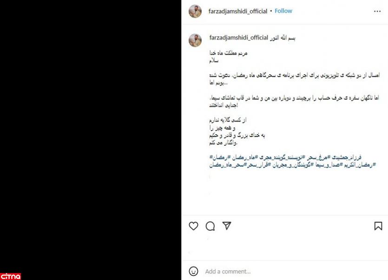The image size is (388, 280).
Task: Open the #گویندگان_و_مجریان hashtag
Action: [x=293, y=165]
